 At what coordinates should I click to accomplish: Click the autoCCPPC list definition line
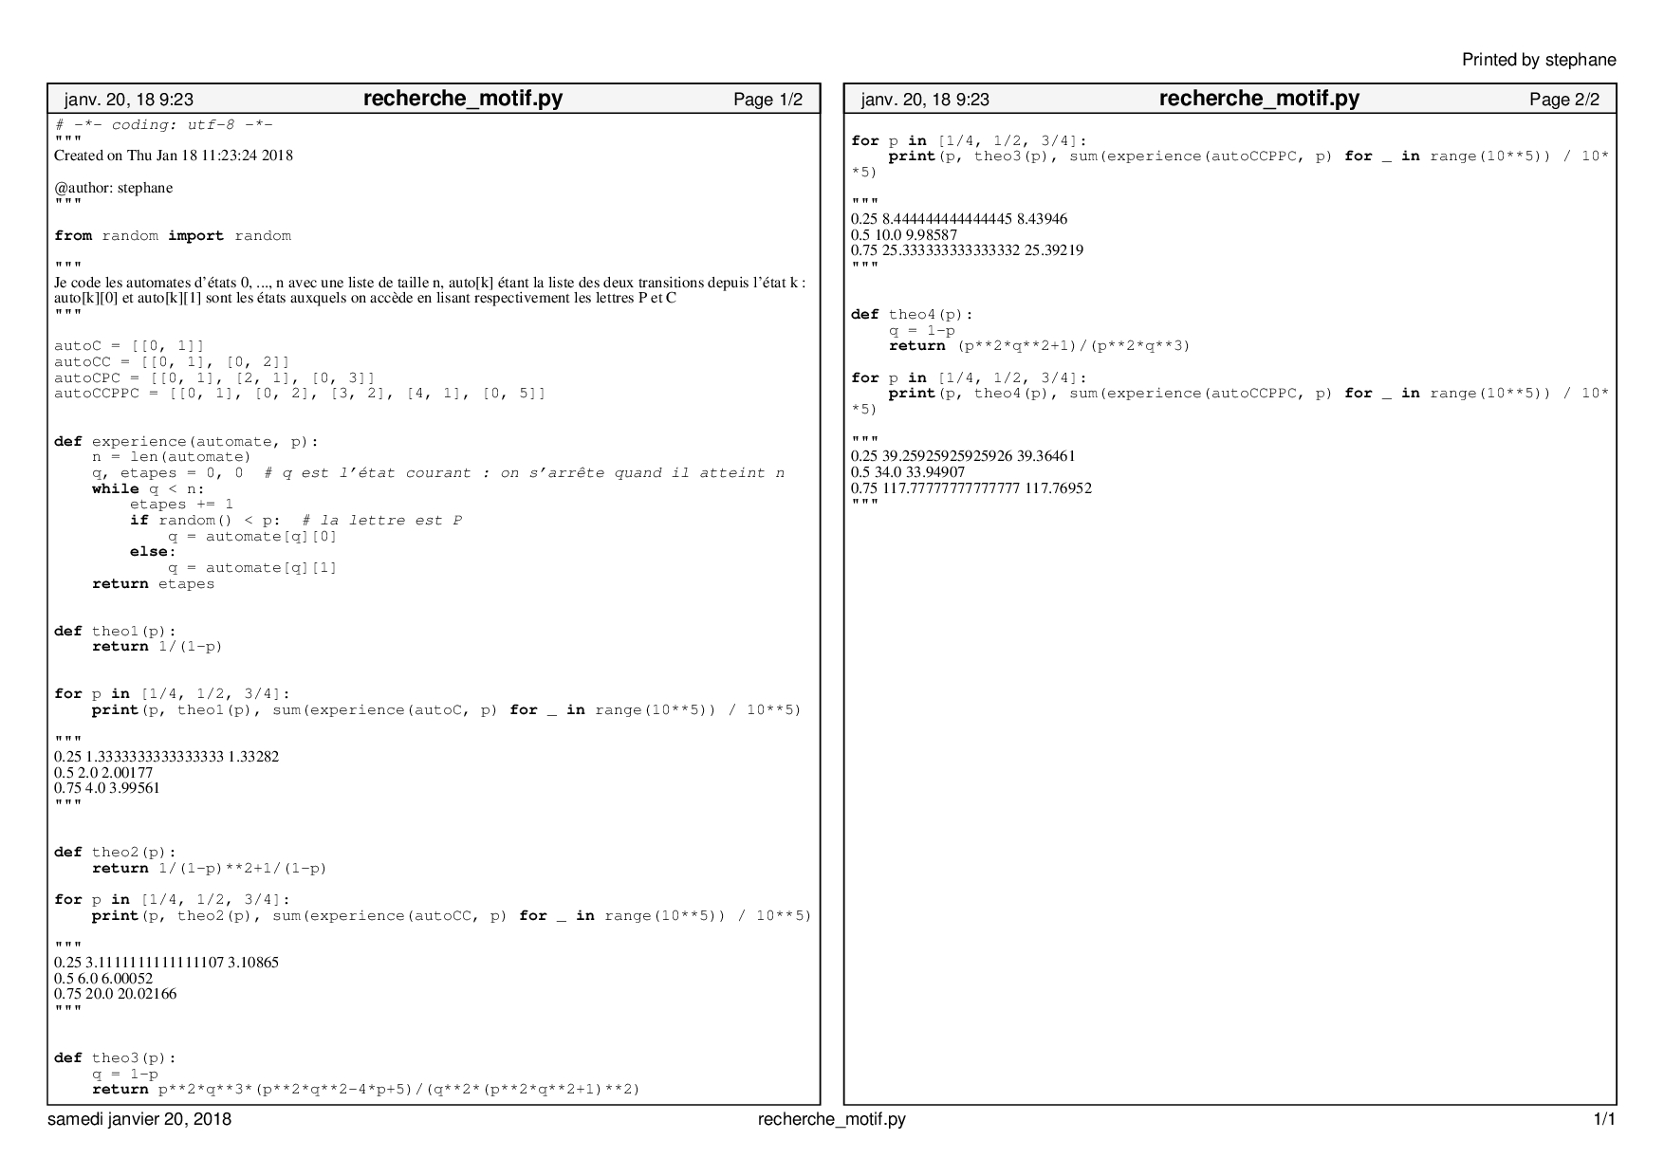tap(300, 393)
